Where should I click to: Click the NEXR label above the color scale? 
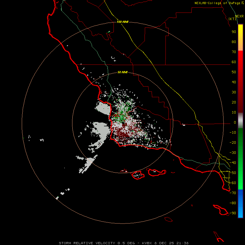[x=239, y=16]
